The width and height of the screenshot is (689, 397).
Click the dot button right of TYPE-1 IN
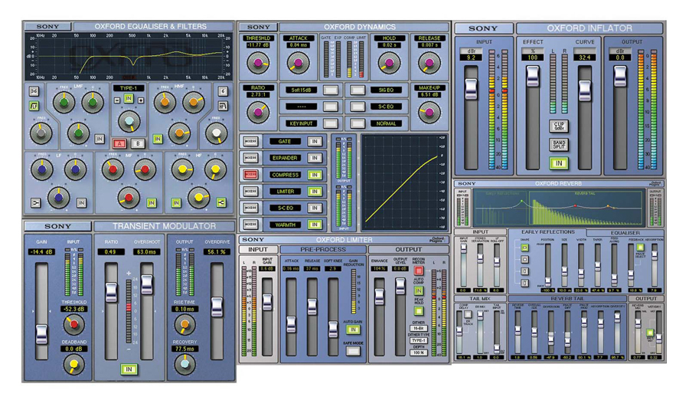(x=141, y=100)
